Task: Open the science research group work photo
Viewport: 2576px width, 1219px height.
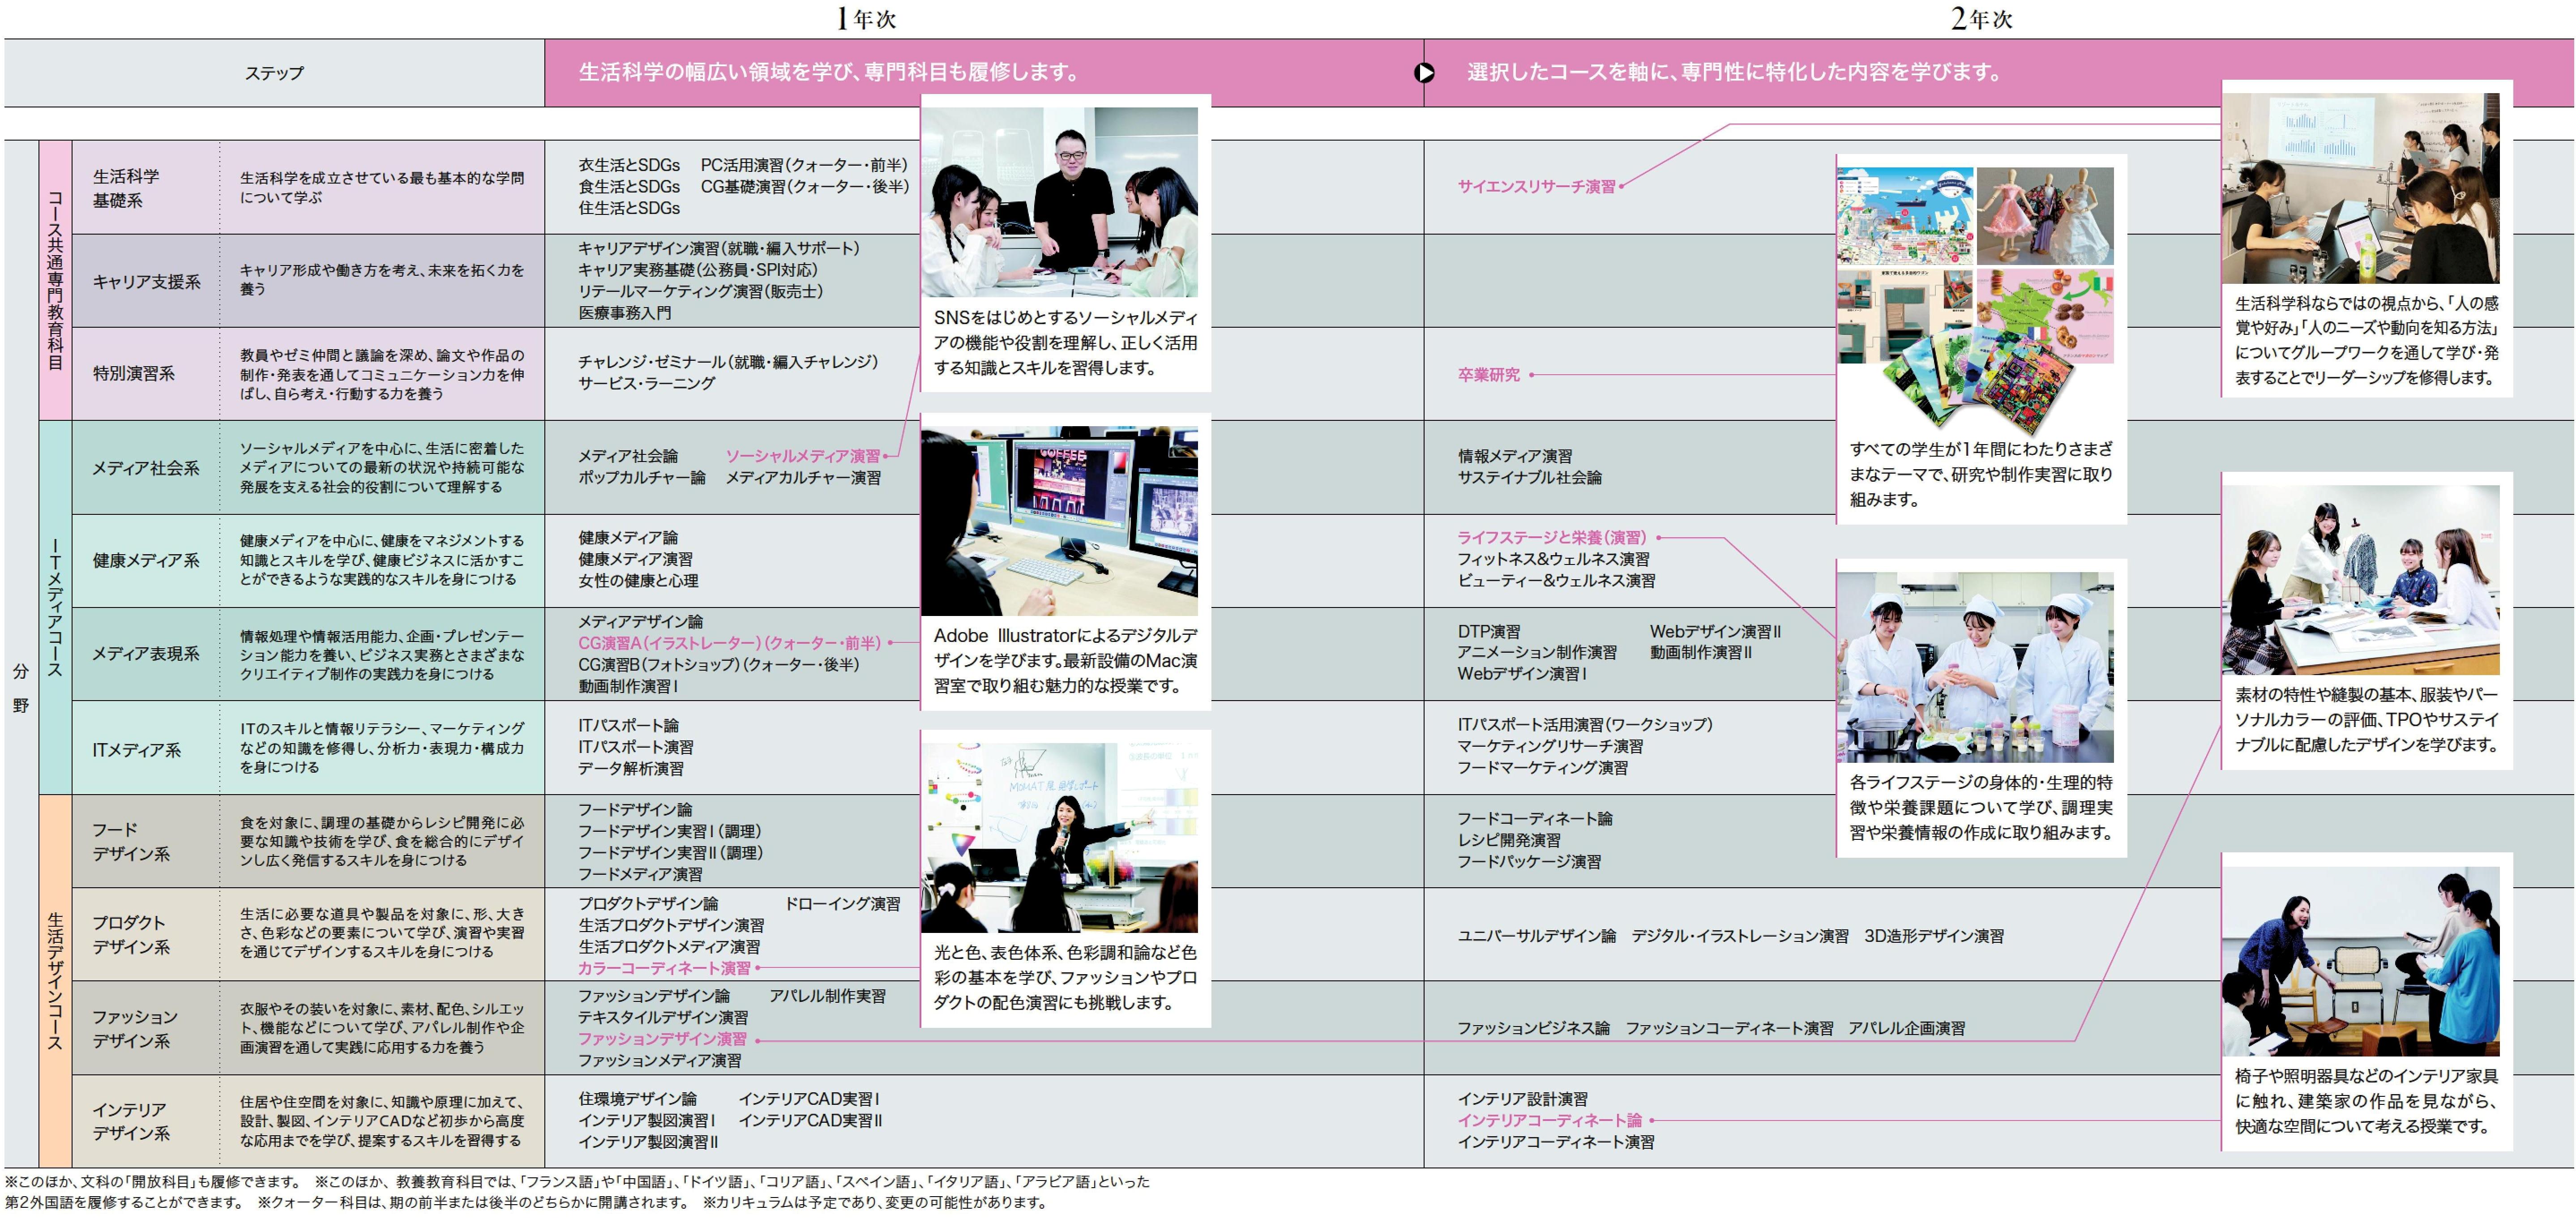Action: tap(2360, 188)
